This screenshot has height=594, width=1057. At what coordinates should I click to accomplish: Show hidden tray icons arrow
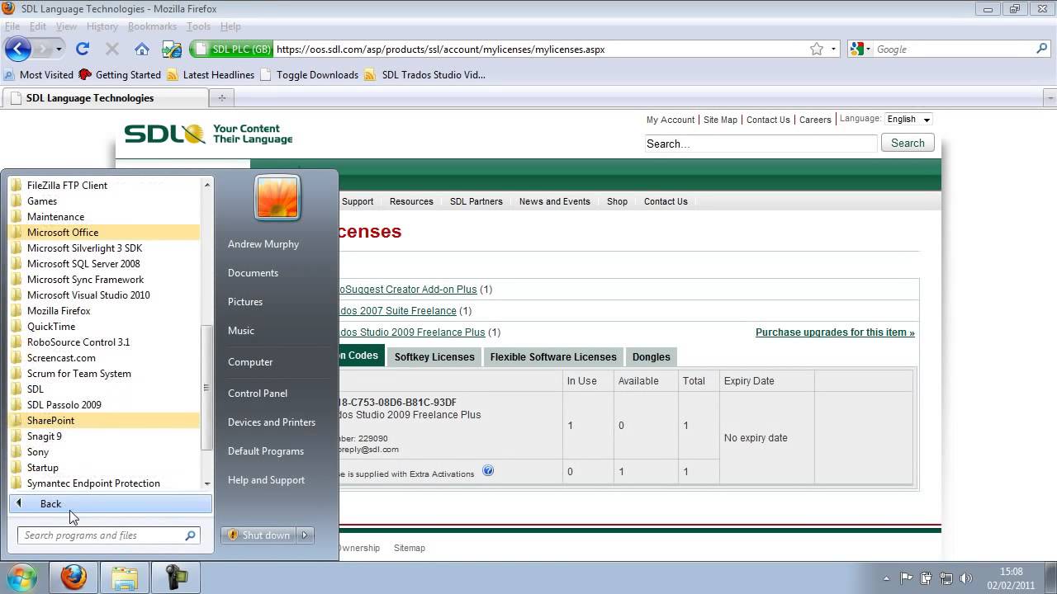coord(887,578)
